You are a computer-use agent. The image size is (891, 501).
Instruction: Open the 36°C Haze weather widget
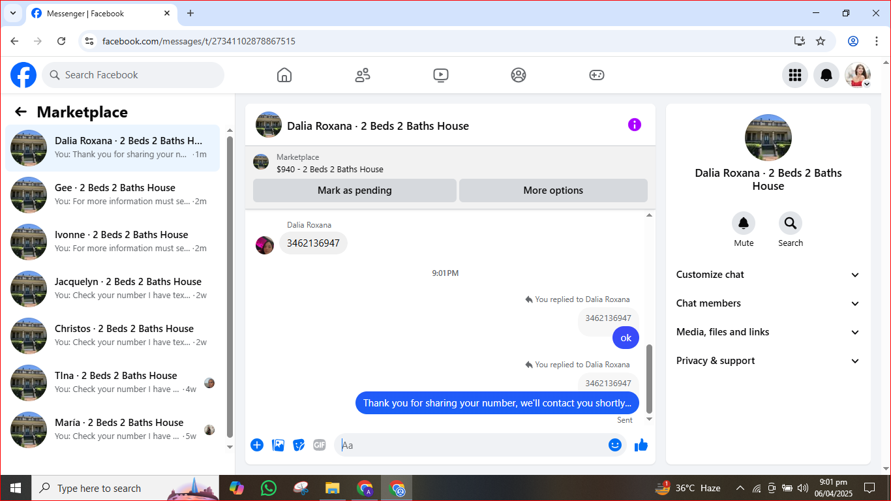coord(688,488)
